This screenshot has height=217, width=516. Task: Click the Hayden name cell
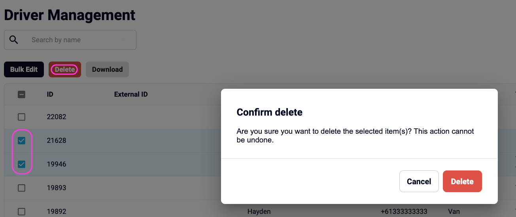259,211
